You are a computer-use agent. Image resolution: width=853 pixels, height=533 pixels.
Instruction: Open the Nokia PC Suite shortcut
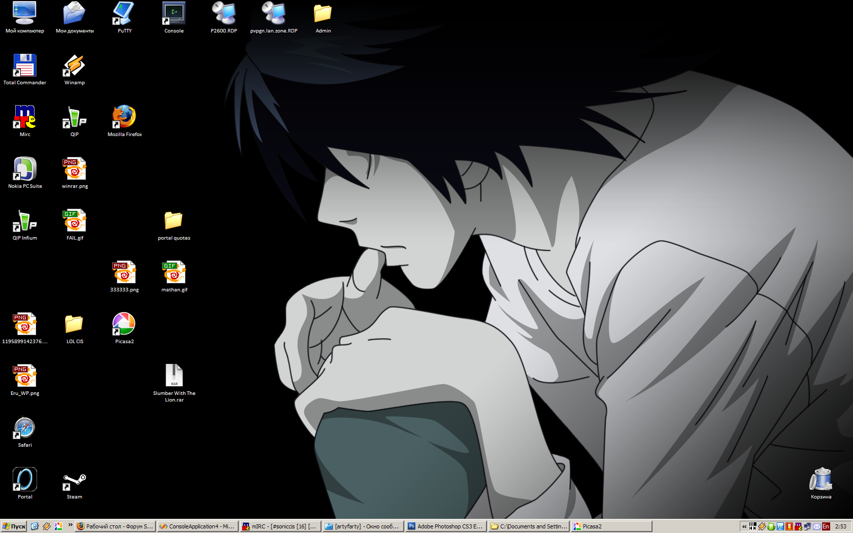pyautogui.click(x=24, y=173)
